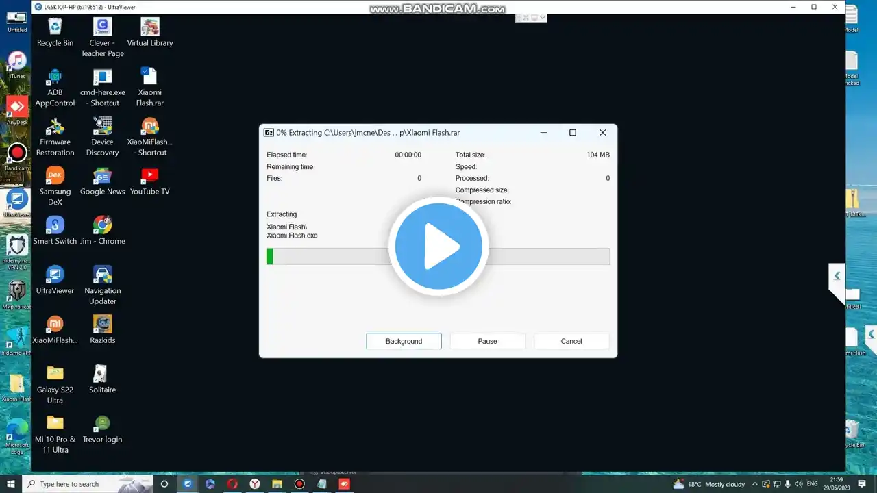Expand the UltraViewer side panel arrow
This screenshot has width=877, height=493.
click(837, 277)
